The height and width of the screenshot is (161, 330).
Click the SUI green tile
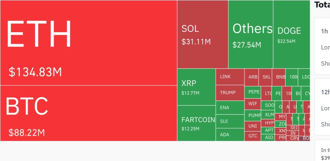(x=230, y=121)
